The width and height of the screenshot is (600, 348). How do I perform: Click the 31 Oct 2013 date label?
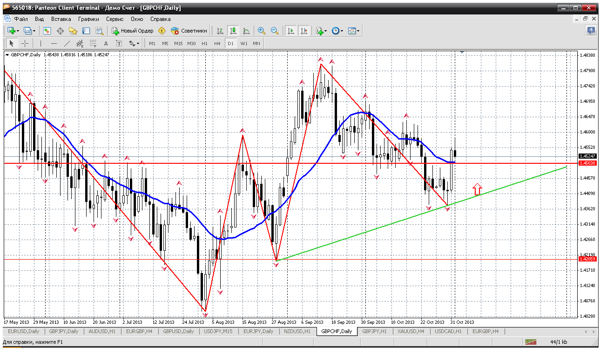[462, 322]
